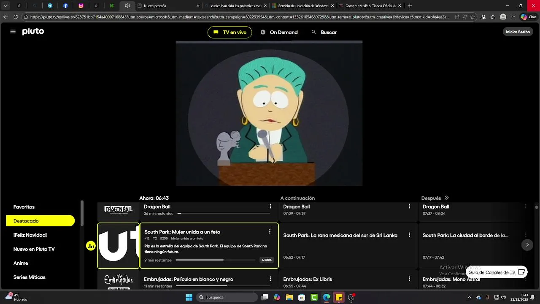540x304 pixels.
Task: Click the Dragon Ball channel logo
Action: (x=119, y=210)
